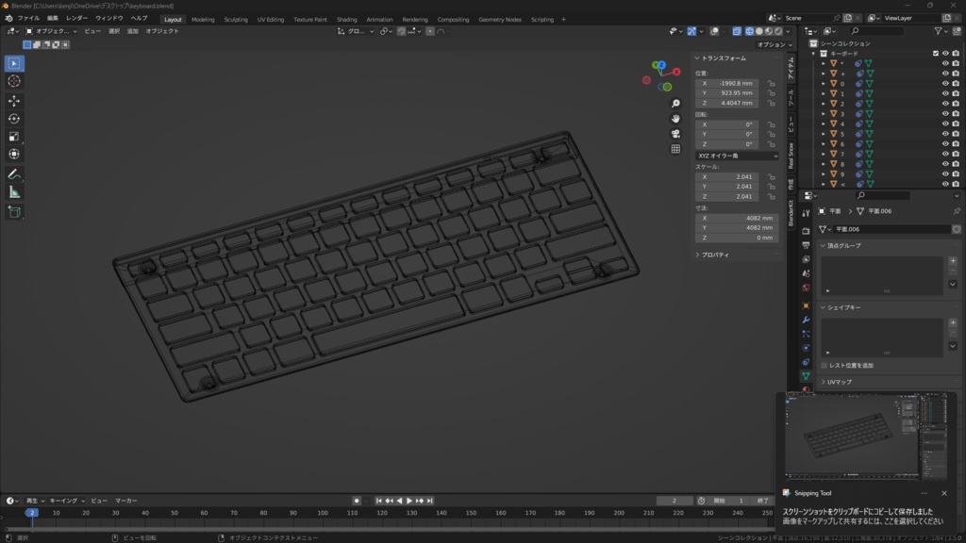966x543 pixels.
Task: Toggle visibility of the キーボード collection
Action: point(944,54)
